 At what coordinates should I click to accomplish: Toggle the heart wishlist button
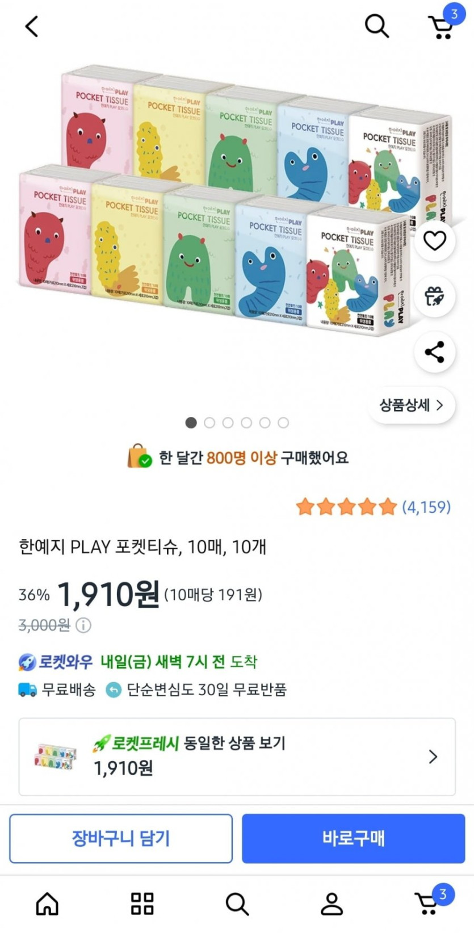pos(435,241)
